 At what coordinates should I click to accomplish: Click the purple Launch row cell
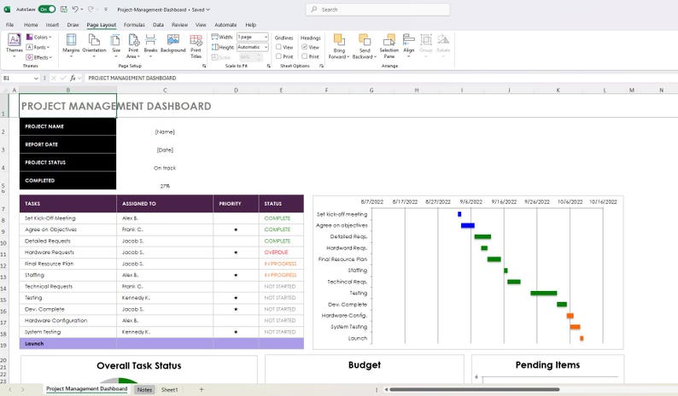68,343
